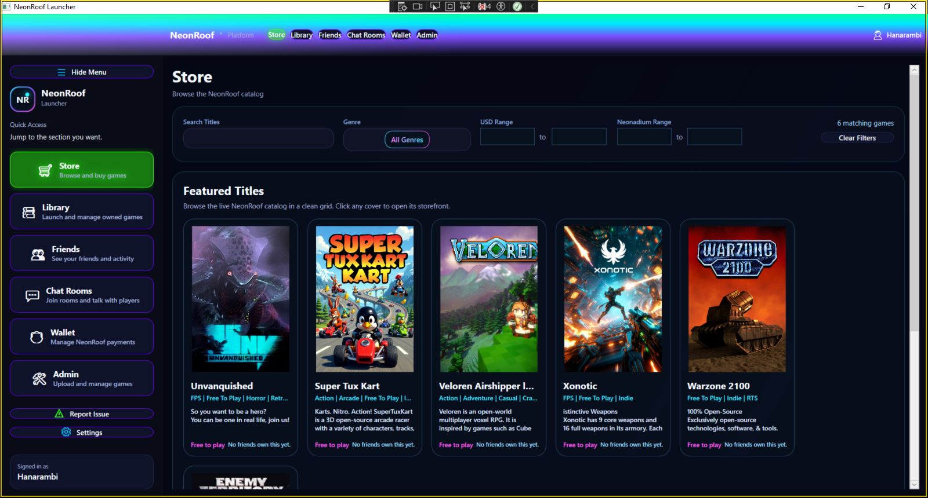
Task: Toggle the layout adorners square icon
Action: pyautogui.click(x=449, y=6)
